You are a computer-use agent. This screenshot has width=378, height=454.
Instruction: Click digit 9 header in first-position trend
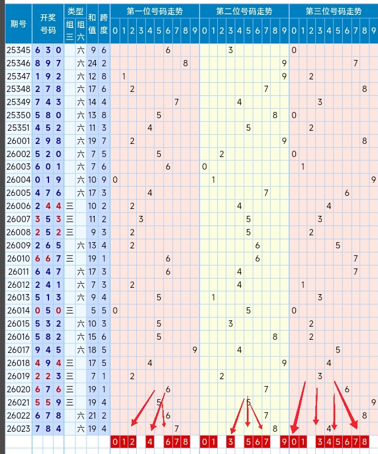click(x=194, y=31)
